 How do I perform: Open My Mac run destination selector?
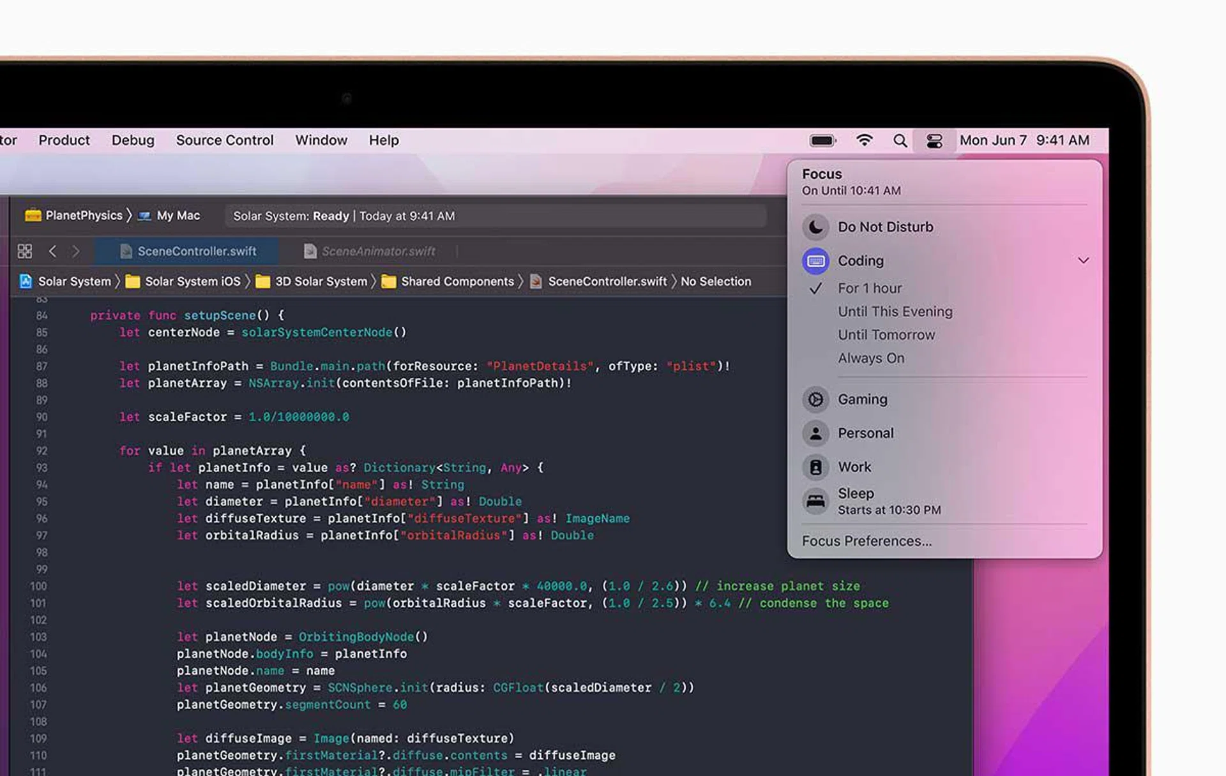coord(178,216)
